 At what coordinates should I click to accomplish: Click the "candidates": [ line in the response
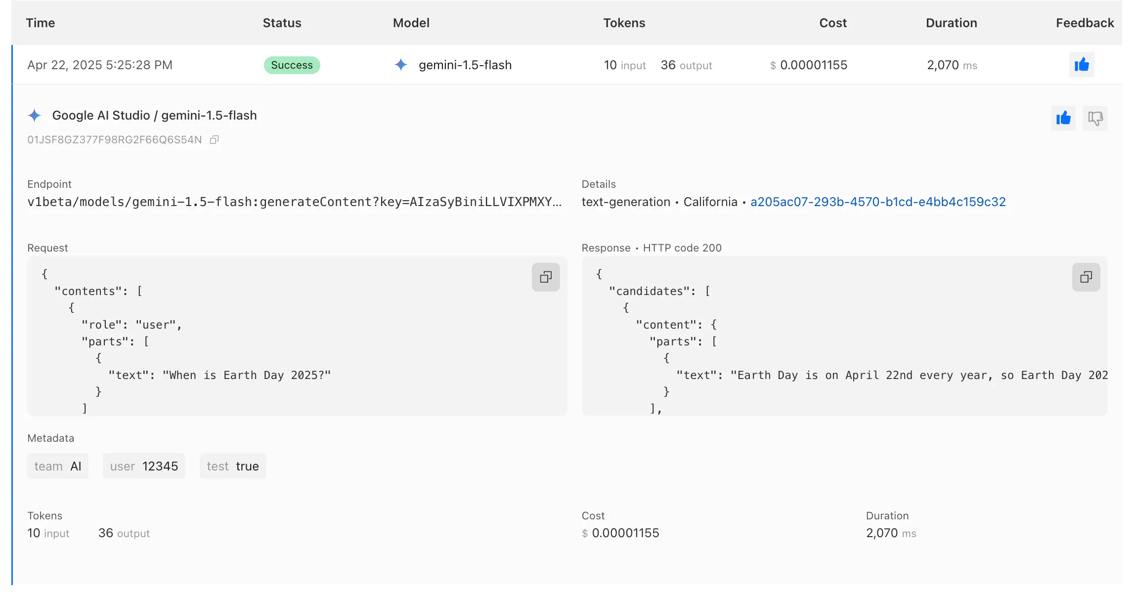tap(660, 291)
